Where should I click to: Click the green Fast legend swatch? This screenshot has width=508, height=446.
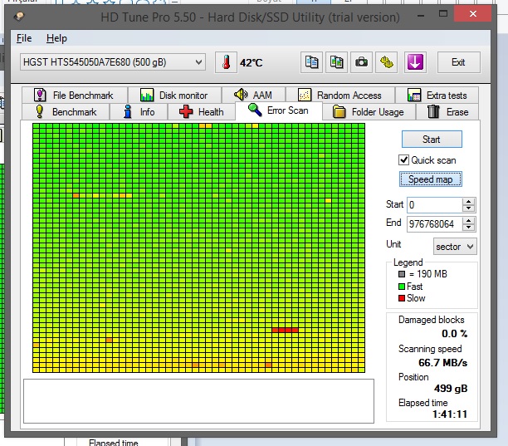pos(402,287)
